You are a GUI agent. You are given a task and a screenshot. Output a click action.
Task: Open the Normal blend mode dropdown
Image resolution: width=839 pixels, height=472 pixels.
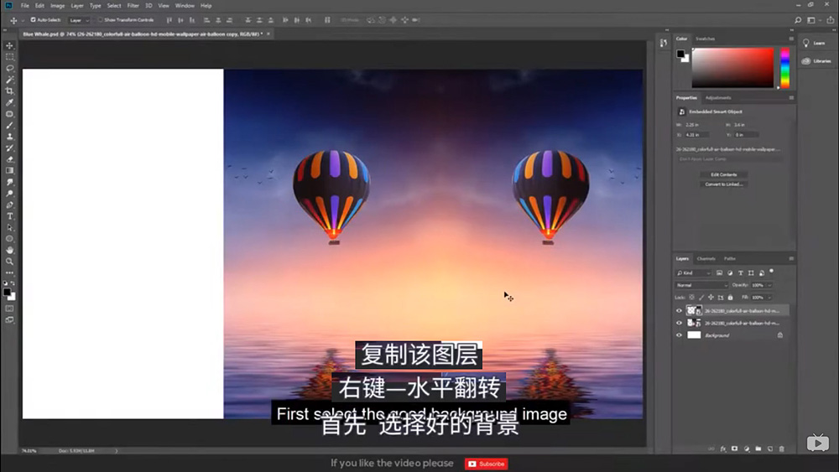click(701, 285)
